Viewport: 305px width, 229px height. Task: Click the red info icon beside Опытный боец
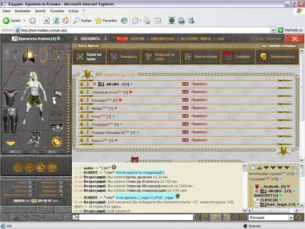pos(131,92)
